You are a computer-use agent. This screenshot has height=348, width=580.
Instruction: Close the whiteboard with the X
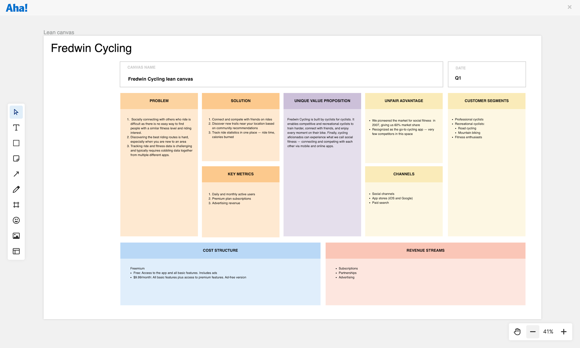click(x=570, y=7)
